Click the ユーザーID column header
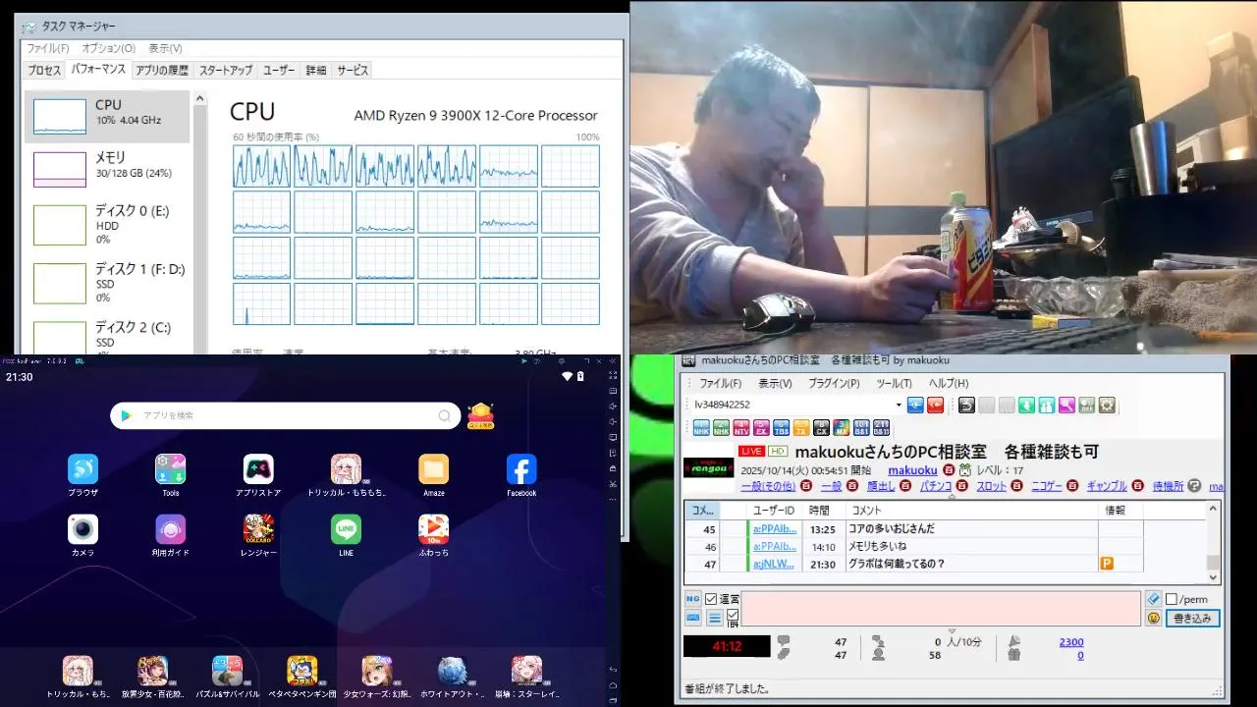Viewport: 1257px width, 707px height. point(774,511)
